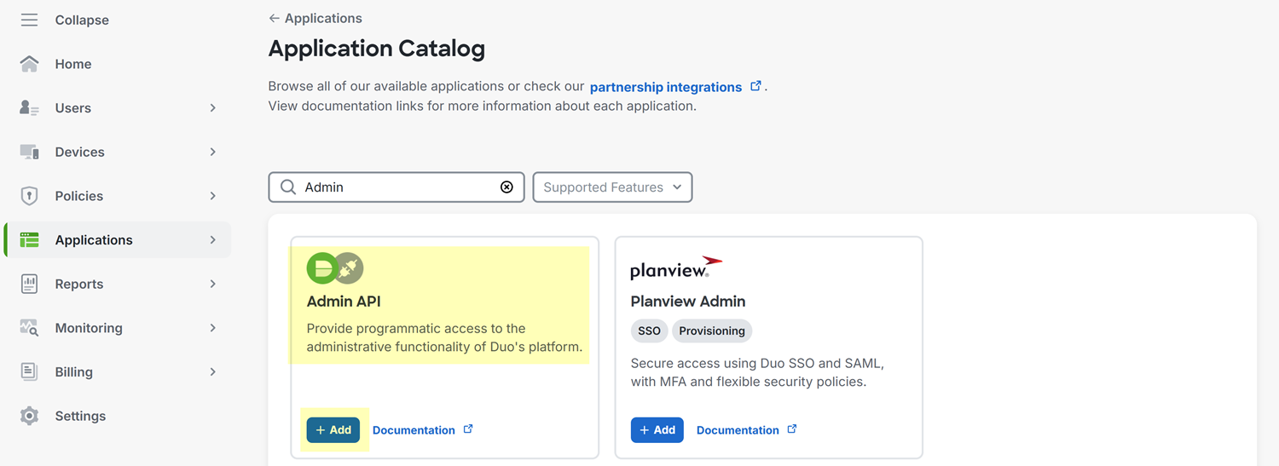Expand the Applications submenu chevron
Image resolution: width=1279 pixels, height=466 pixels.
coord(213,240)
